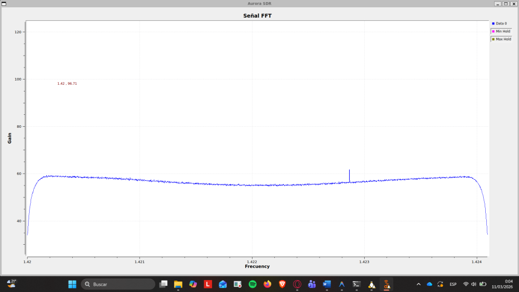Open battery status tray icon
The height and width of the screenshot is (292, 519).
(483, 284)
